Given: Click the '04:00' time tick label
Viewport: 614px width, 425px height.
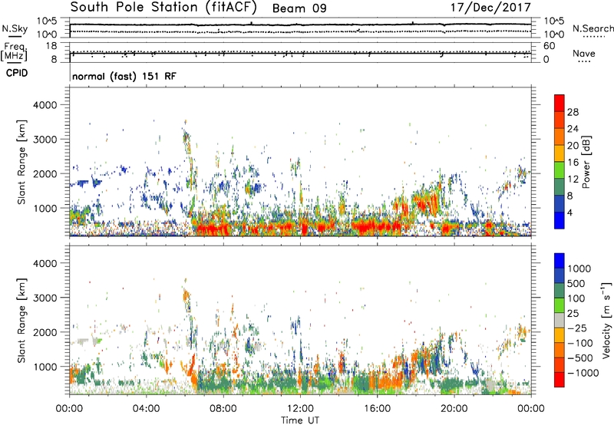Looking at the screenshot, I should click(x=146, y=409).
